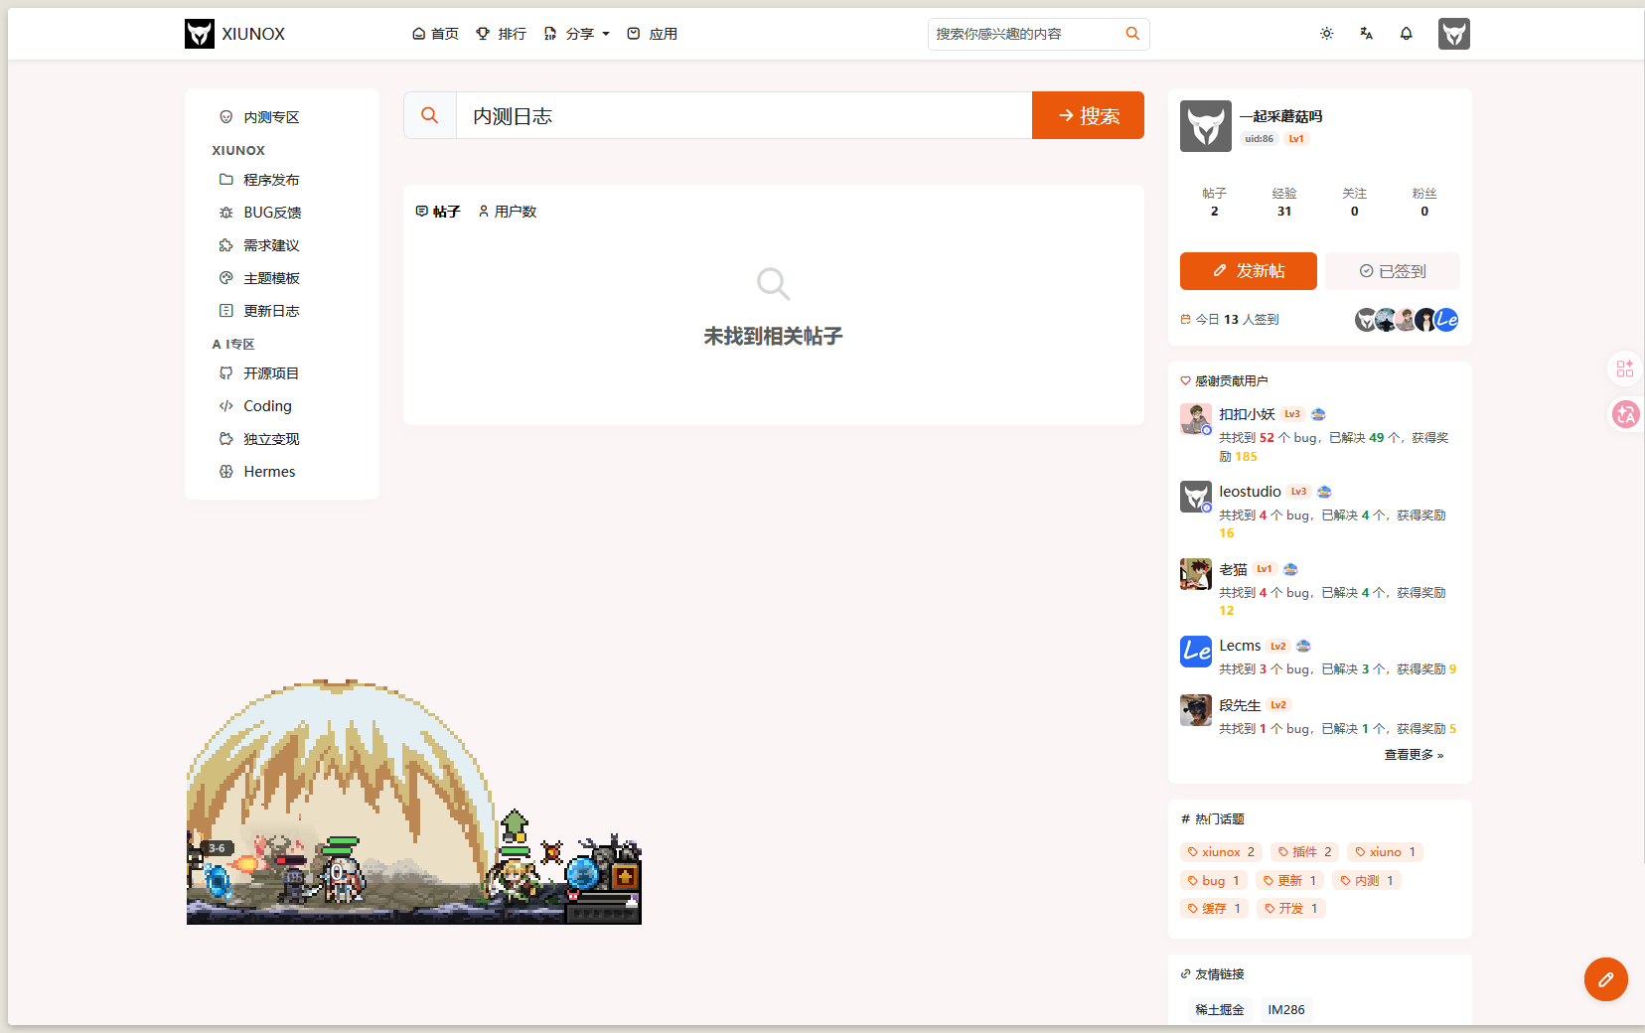Click the floating pink round icon
Viewport: 1645px width, 1033px height.
point(1626,414)
